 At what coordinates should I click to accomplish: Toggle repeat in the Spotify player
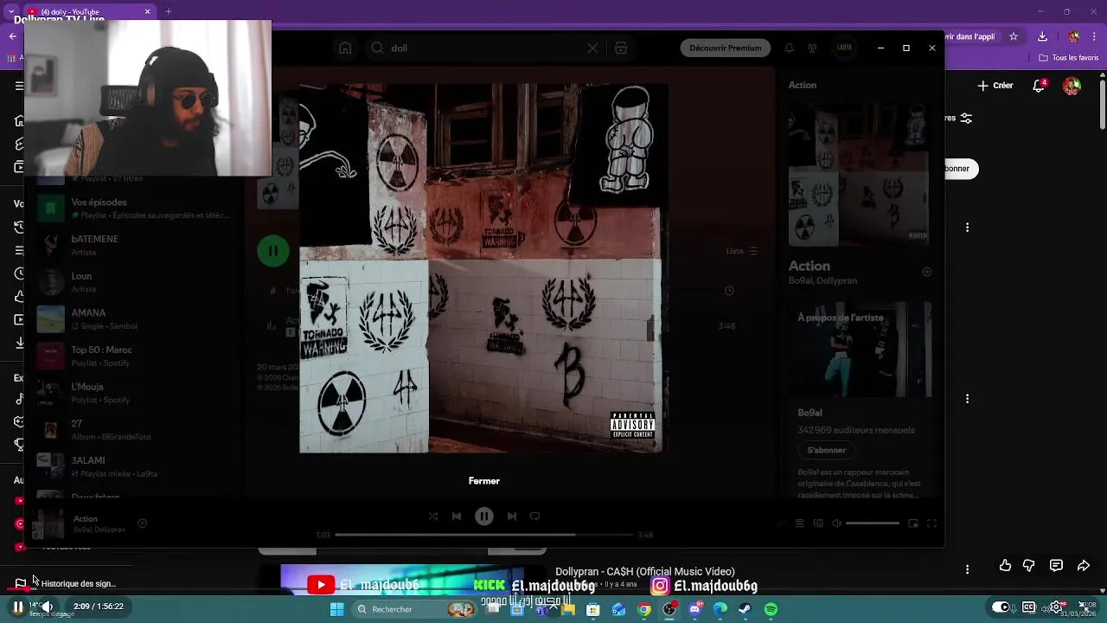pyautogui.click(x=535, y=517)
